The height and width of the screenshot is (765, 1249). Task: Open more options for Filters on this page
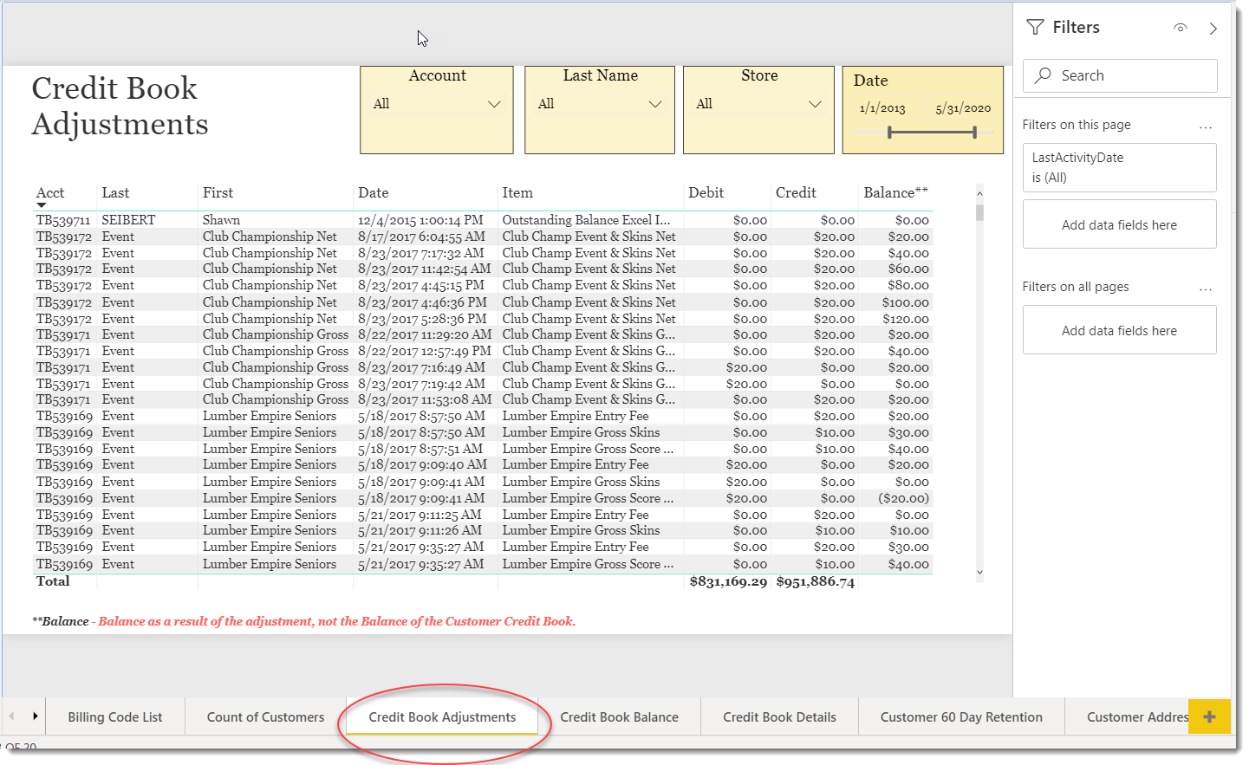[1206, 126]
